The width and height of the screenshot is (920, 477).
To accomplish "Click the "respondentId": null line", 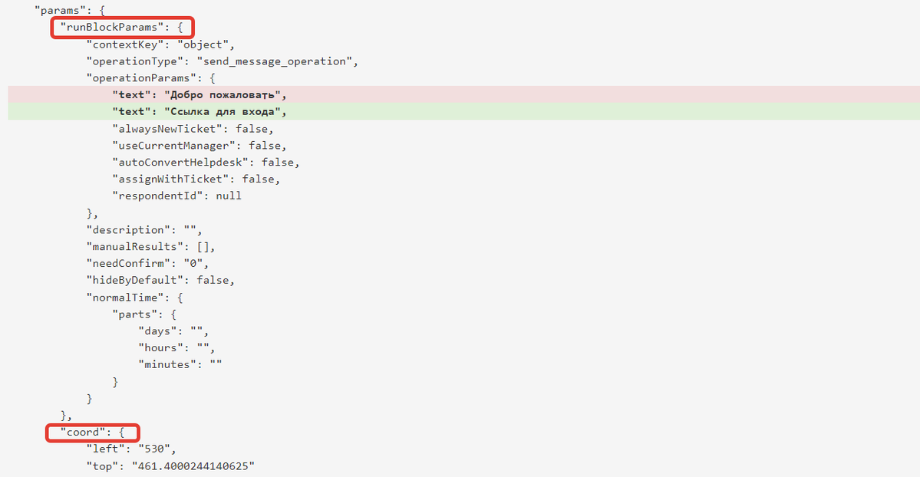I will click(x=176, y=196).
